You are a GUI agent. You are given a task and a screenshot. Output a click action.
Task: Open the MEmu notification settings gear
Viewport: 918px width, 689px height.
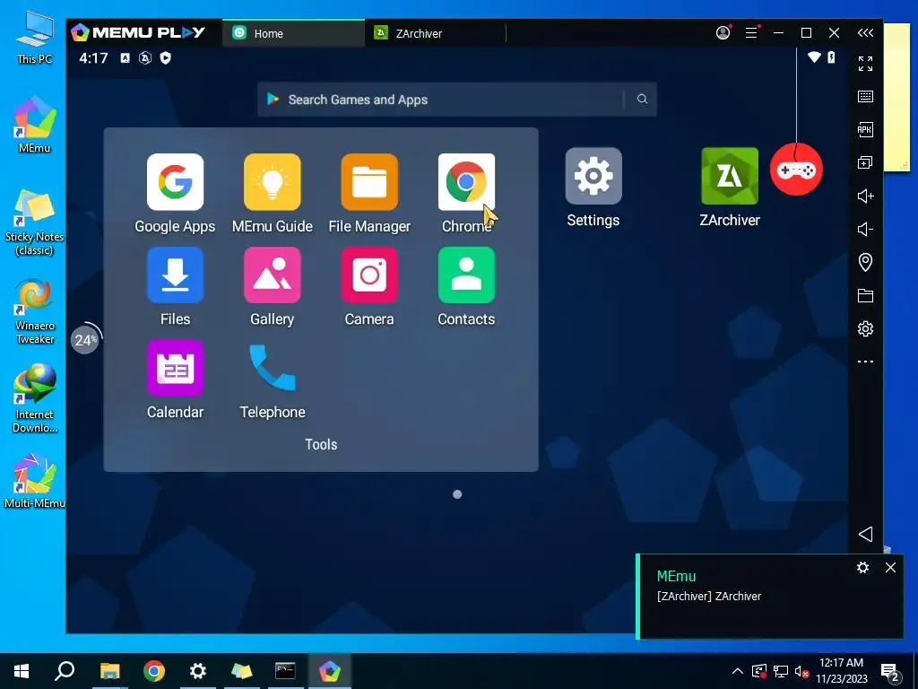pos(862,567)
